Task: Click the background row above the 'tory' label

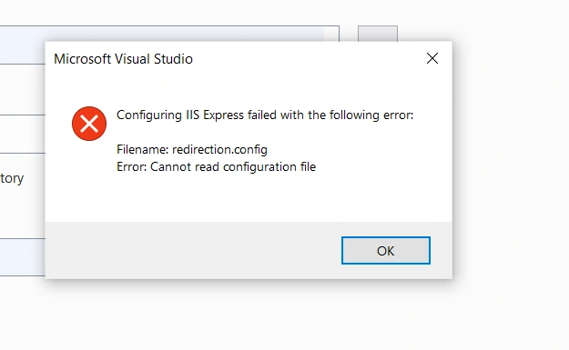Action: (23, 134)
